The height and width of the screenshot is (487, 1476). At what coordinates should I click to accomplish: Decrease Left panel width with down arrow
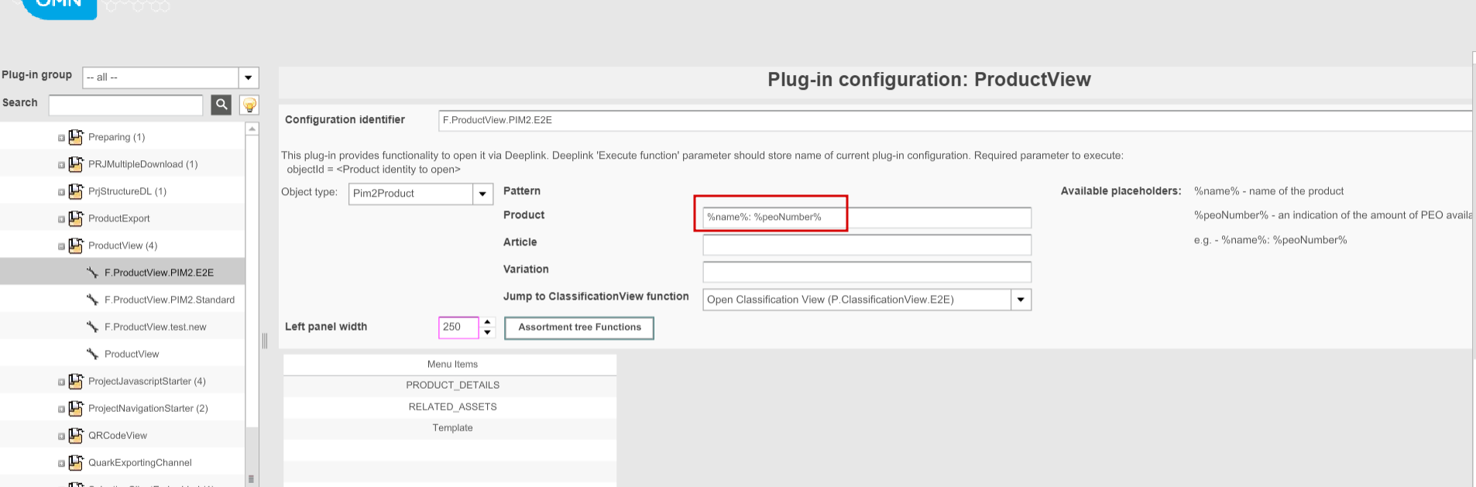coord(487,333)
